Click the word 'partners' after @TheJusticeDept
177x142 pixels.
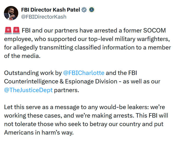tap(66, 90)
